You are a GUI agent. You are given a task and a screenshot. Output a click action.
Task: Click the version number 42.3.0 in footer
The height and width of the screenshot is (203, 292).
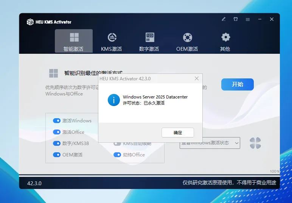pos(34,183)
